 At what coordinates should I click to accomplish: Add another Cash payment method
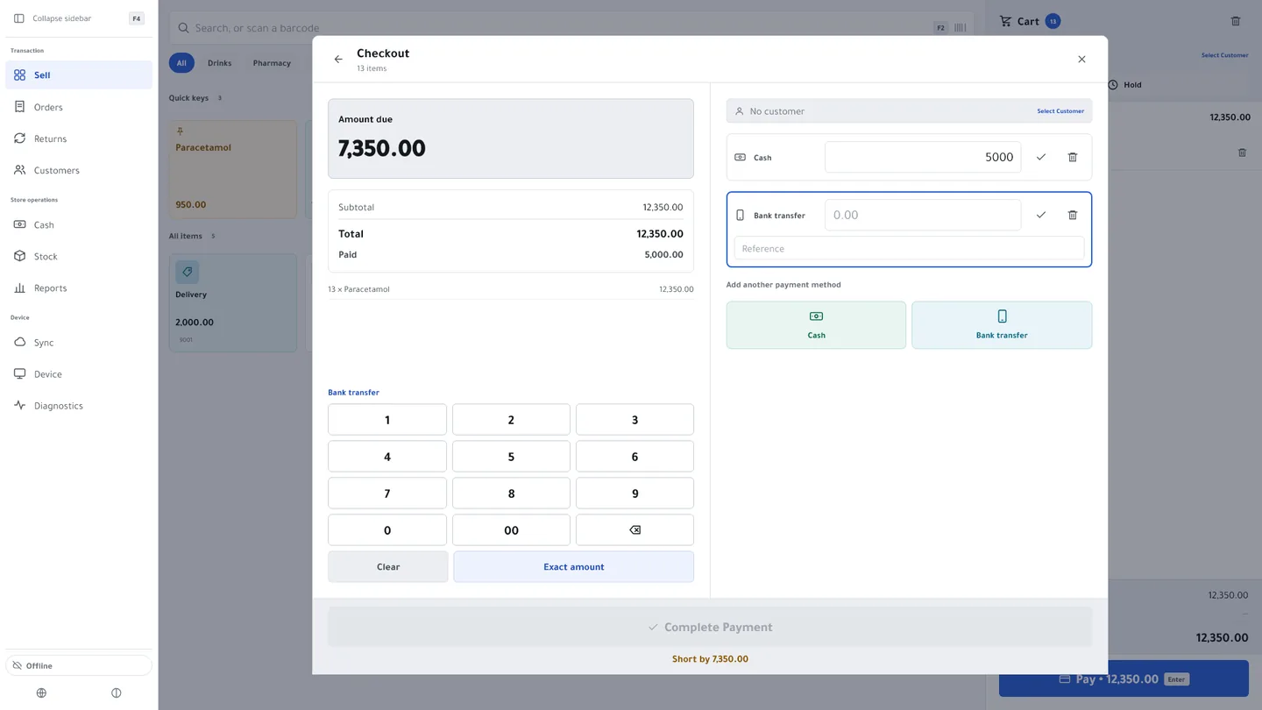point(816,325)
